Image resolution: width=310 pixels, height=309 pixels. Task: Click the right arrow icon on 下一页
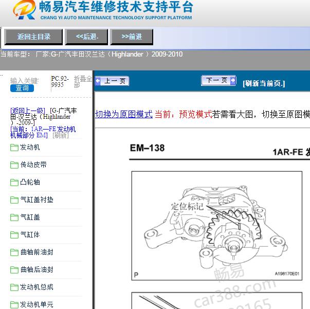pos(233,80)
